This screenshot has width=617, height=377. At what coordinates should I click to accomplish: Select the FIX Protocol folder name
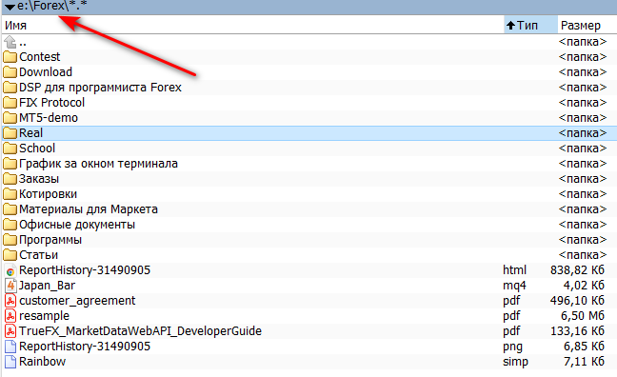pyautogui.click(x=52, y=103)
